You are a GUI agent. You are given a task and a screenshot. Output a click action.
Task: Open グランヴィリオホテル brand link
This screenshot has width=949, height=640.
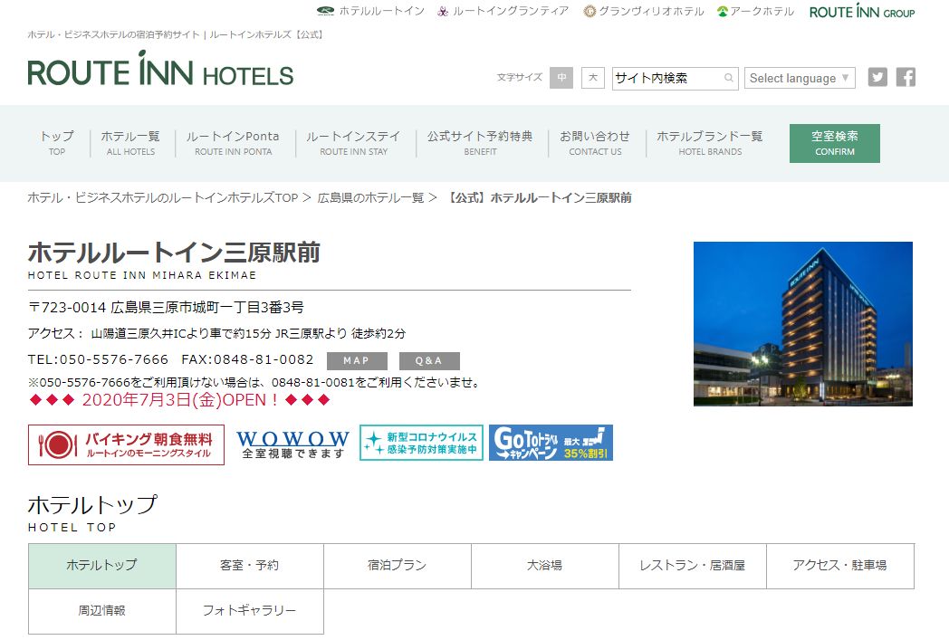click(x=643, y=11)
